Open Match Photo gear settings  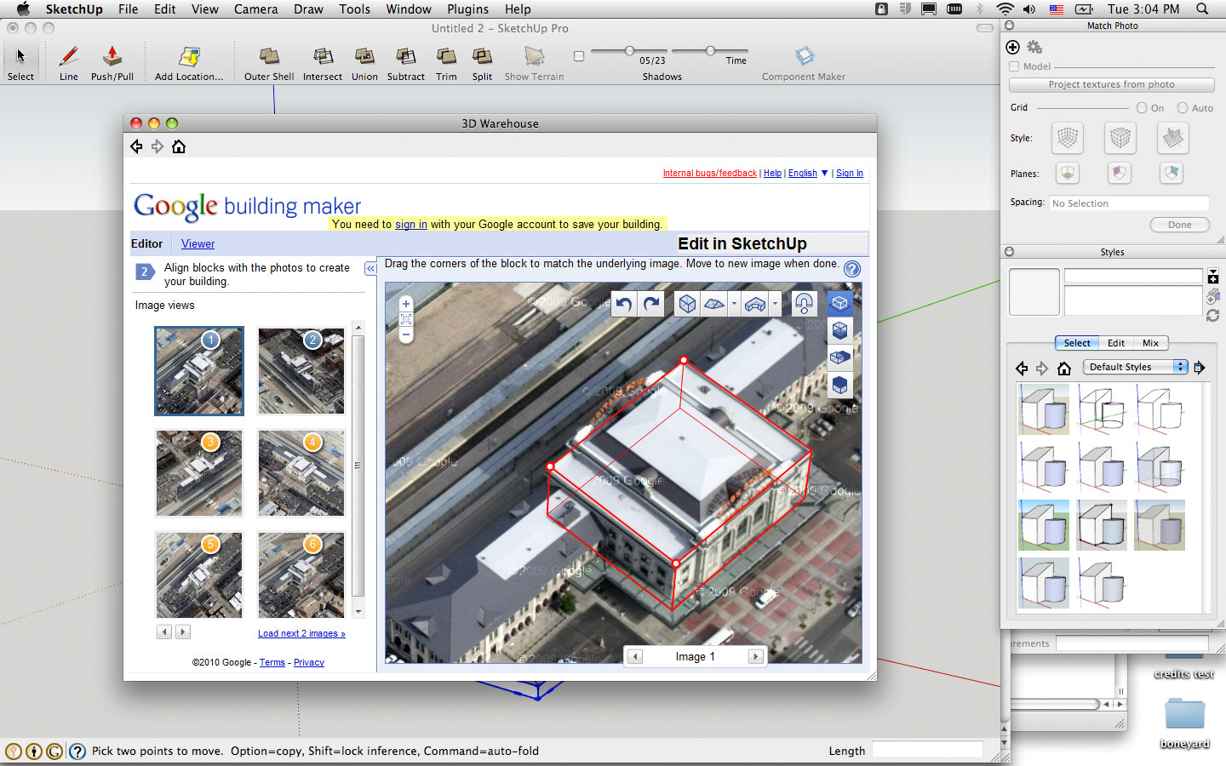(x=1034, y=48)
